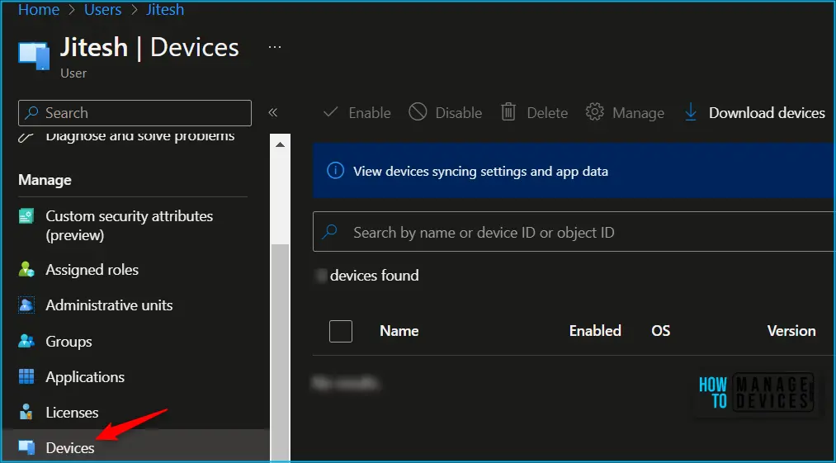
Task: Open Administrative units
Action: click(109, 305)
